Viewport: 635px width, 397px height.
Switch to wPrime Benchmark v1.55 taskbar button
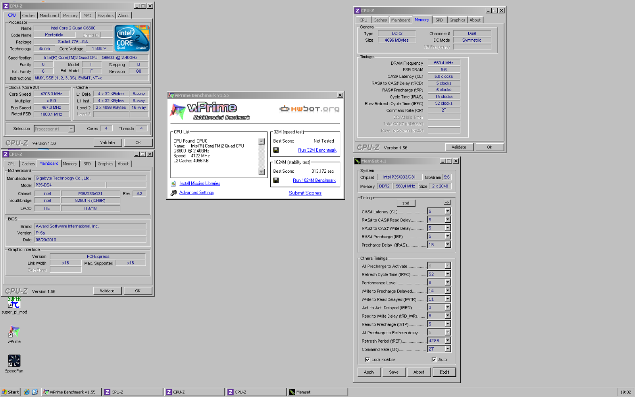coord(71,392)
